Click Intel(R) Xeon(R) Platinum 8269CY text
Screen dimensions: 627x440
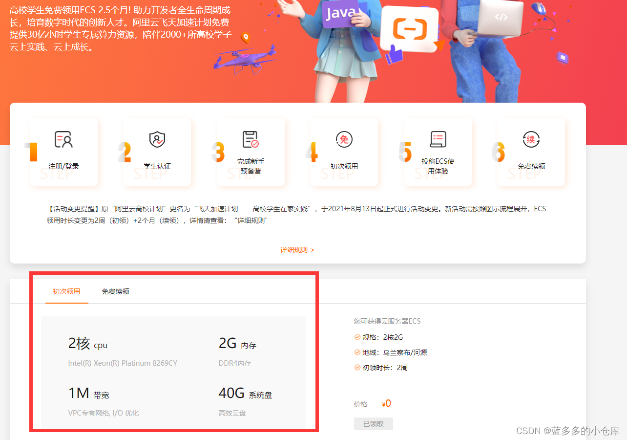coord(123,363)
